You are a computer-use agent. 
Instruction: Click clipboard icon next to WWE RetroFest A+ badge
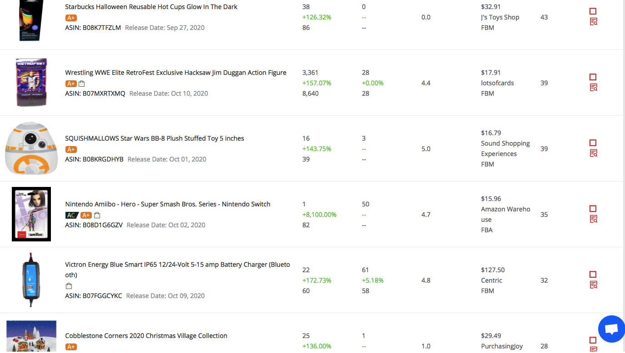pos(82,83)
